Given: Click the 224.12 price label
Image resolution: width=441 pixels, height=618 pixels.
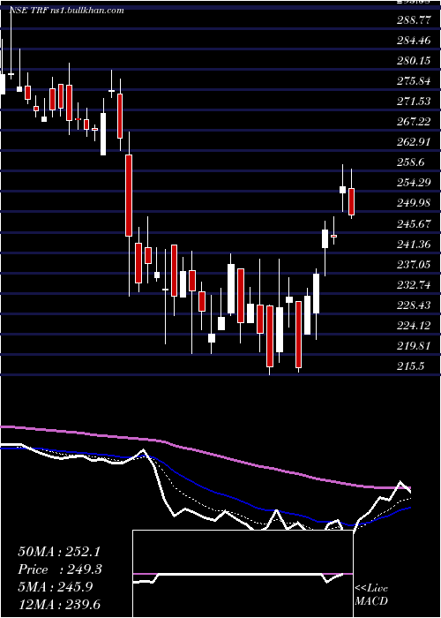Looking at the screenshot, I should click(x=414, y=326).
